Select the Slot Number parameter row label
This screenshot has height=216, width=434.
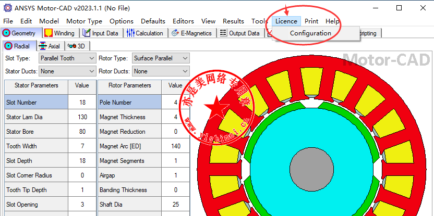point(37,102)
